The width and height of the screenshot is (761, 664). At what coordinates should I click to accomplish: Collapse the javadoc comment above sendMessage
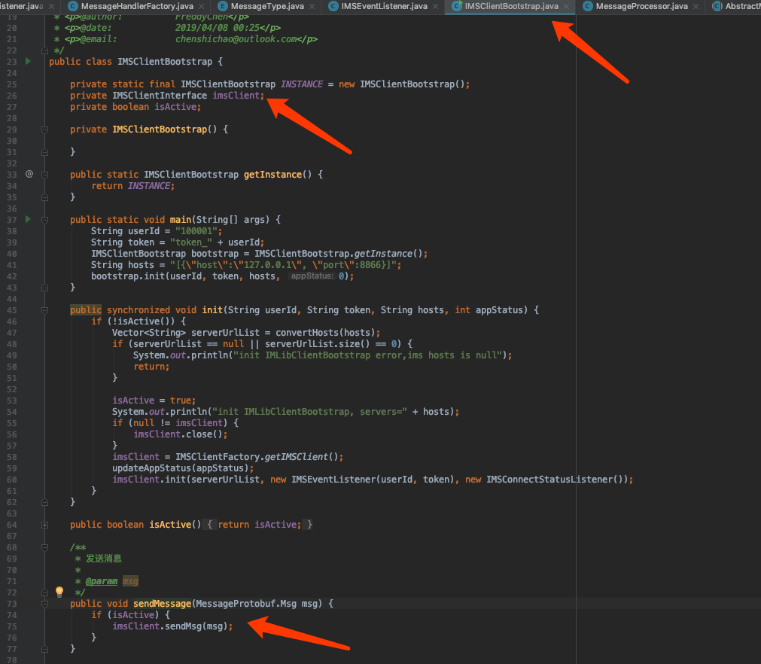pyautogui.click(x=45, y=547)
